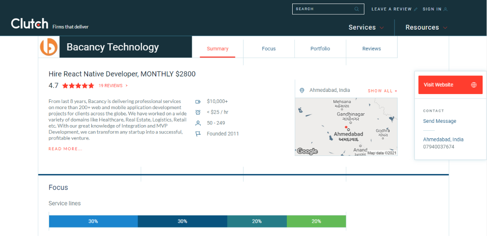Click the Bacancy Technology orange logo

(49, 47)
